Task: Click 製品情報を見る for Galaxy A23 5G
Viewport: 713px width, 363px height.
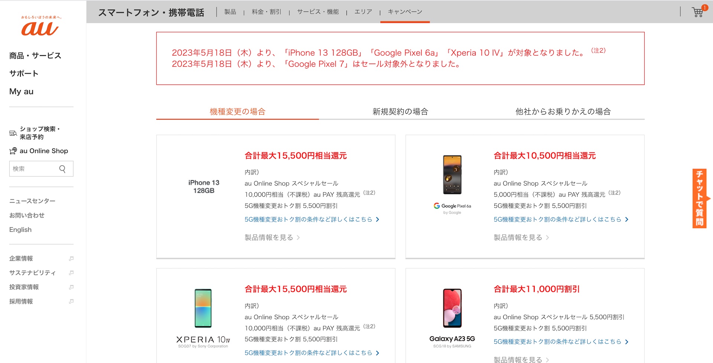Action: click(521, 359)
